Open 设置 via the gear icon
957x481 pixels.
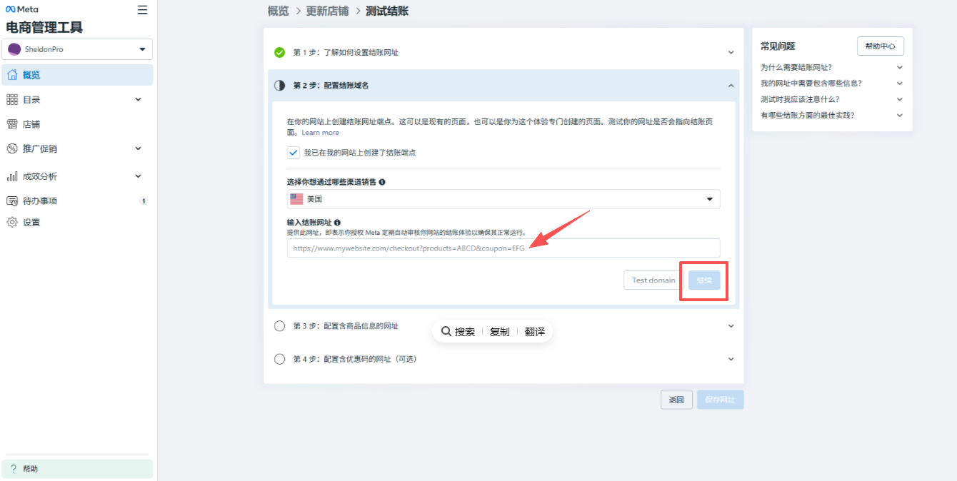12,222
